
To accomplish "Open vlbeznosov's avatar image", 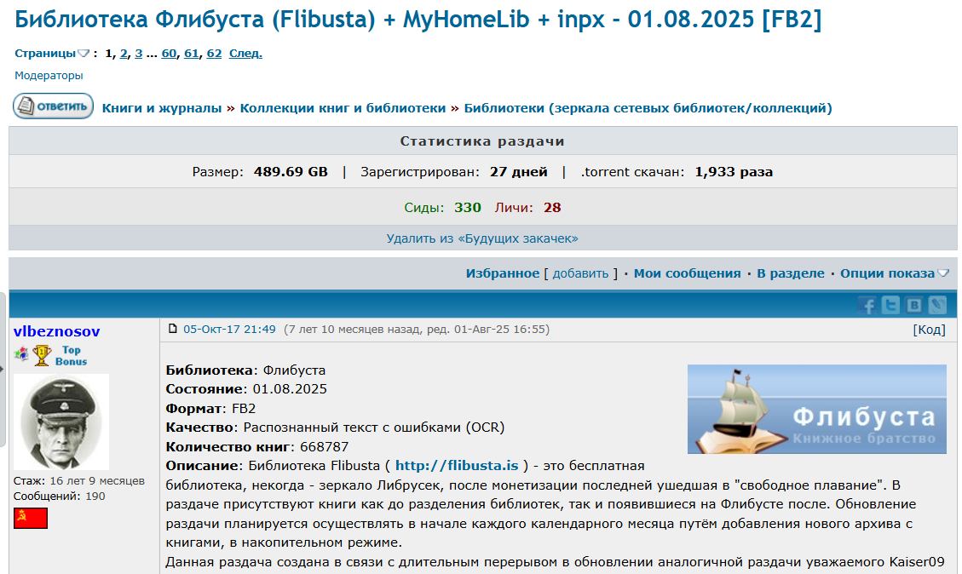I will coord(61,422).
